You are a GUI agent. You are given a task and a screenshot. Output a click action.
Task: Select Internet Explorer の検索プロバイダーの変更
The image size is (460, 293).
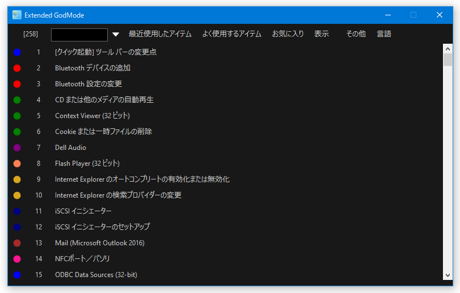[118, 195]
